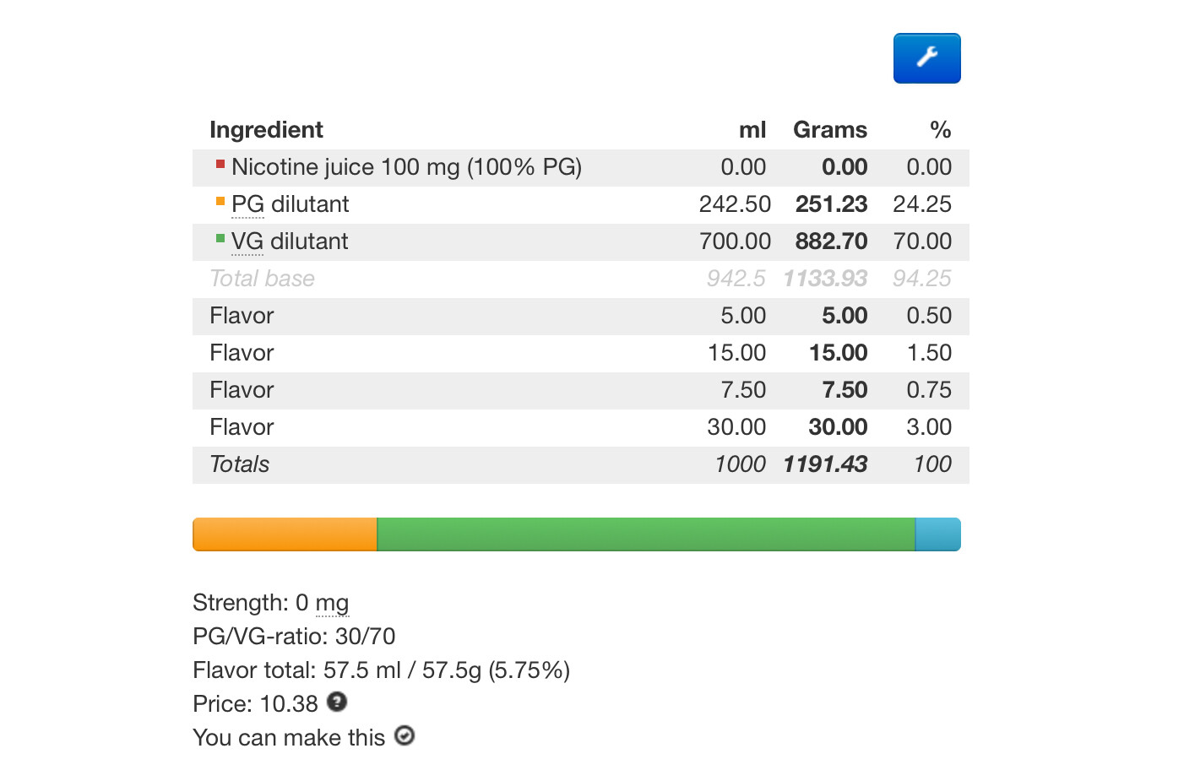Click the green VG segment of the ratio bar
This screenshot has height=781, width=1184.
coord(646,534)
